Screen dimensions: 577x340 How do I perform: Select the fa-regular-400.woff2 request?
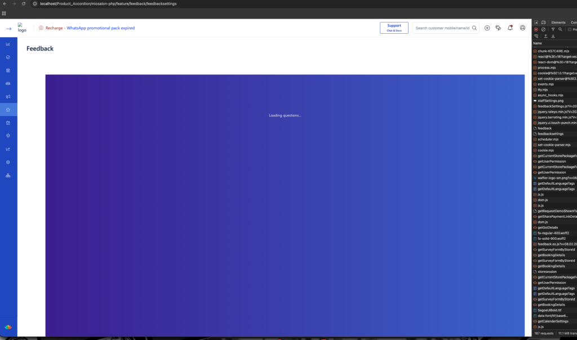point(554,233)
